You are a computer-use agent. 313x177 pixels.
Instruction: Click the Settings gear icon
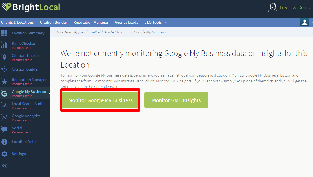click(x=4, y=154)
